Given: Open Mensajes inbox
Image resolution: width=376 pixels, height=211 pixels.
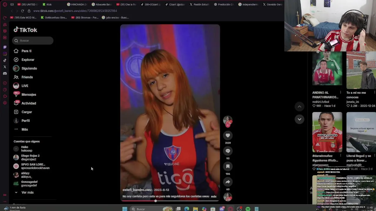Looking at the screenshot, I should (25, 95).
